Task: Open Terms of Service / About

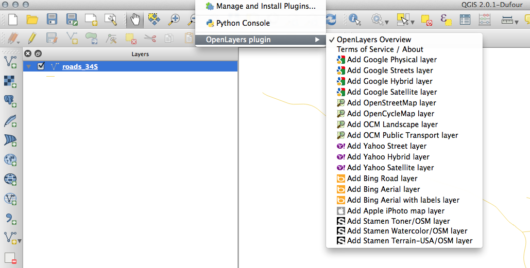Action: point(380,49)
